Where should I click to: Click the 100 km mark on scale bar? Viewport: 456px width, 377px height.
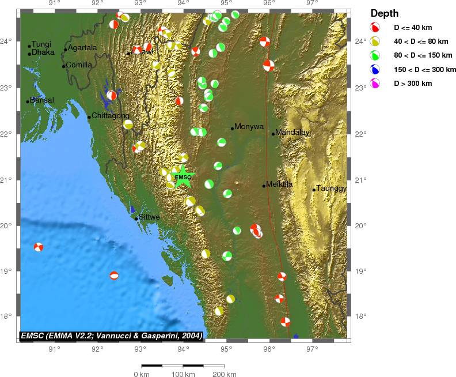tap(183, 374)
